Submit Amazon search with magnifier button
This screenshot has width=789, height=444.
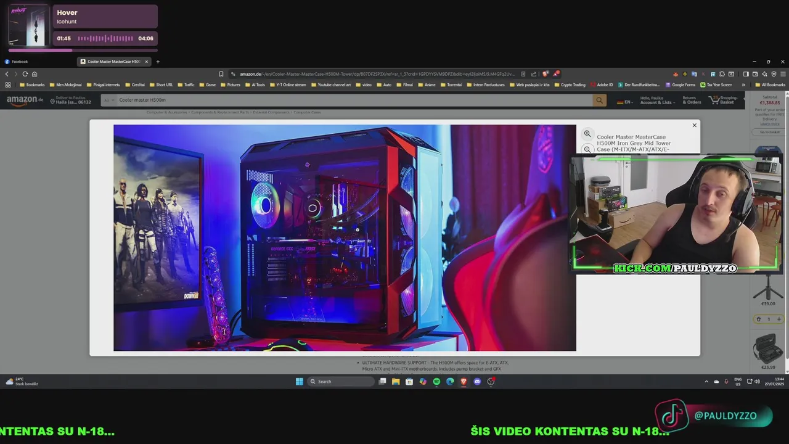tap(599, 100)
